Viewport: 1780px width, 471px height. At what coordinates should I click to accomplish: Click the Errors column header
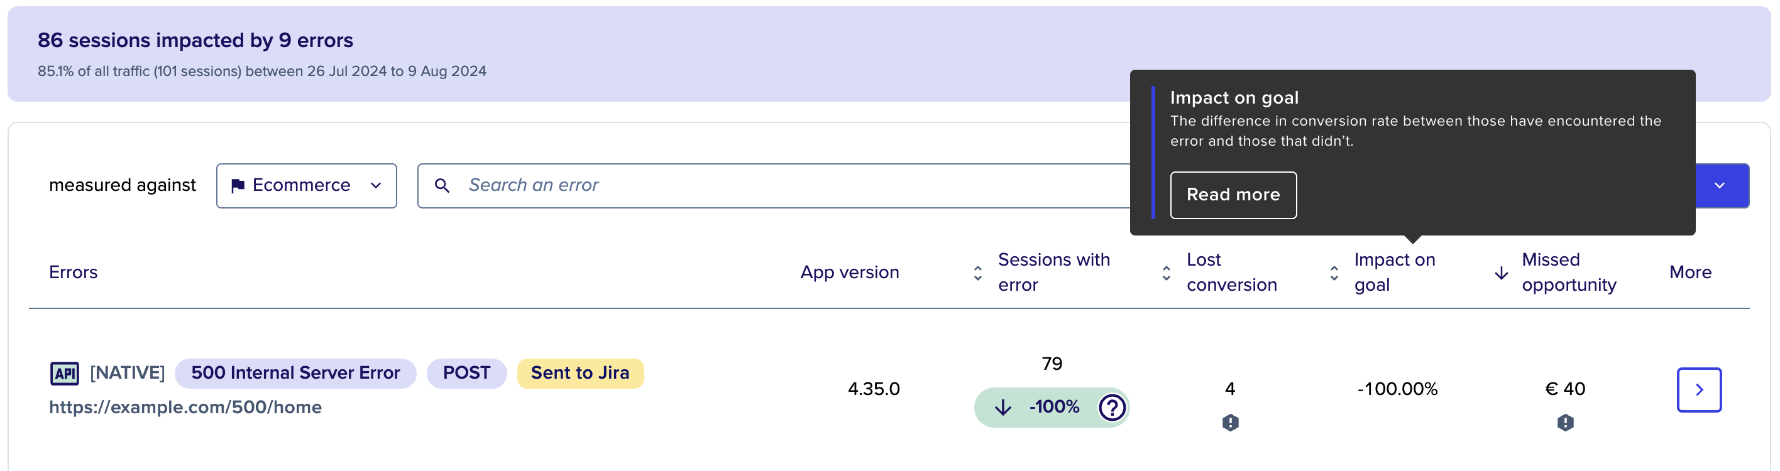(x=74, y=272)
